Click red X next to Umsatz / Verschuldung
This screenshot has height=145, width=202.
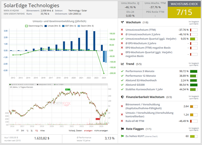point(122,114)
